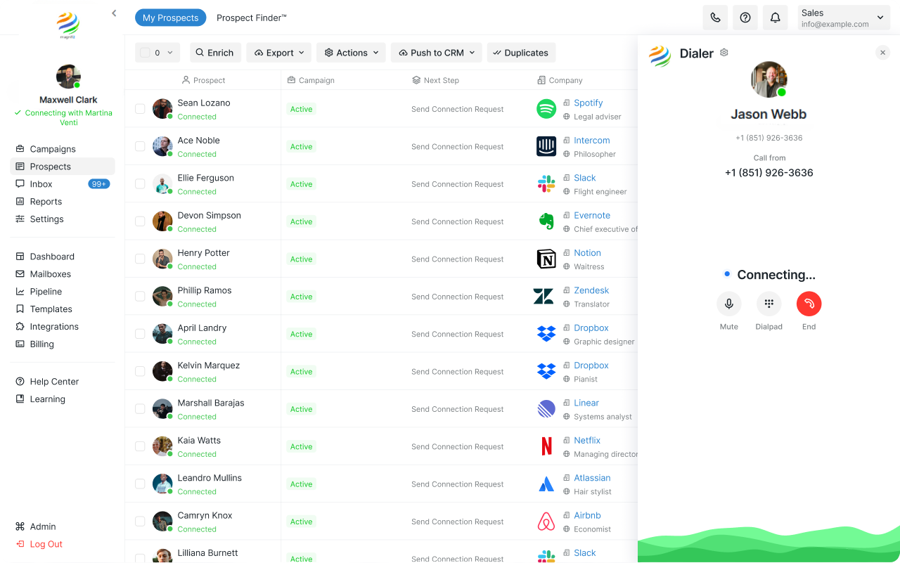The width and height of the screenshot is (900, 563).
Task: End the call with red button
Action: click(809, 304)
